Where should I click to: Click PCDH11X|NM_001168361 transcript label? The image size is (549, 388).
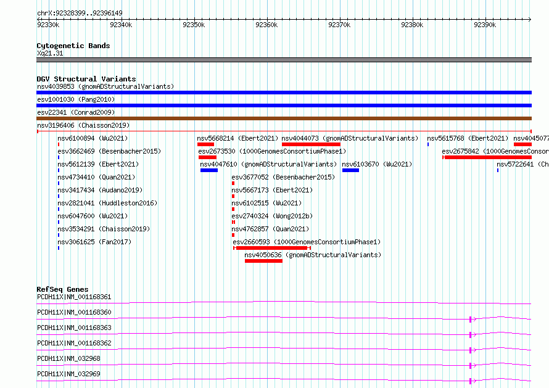click(74, 297)
